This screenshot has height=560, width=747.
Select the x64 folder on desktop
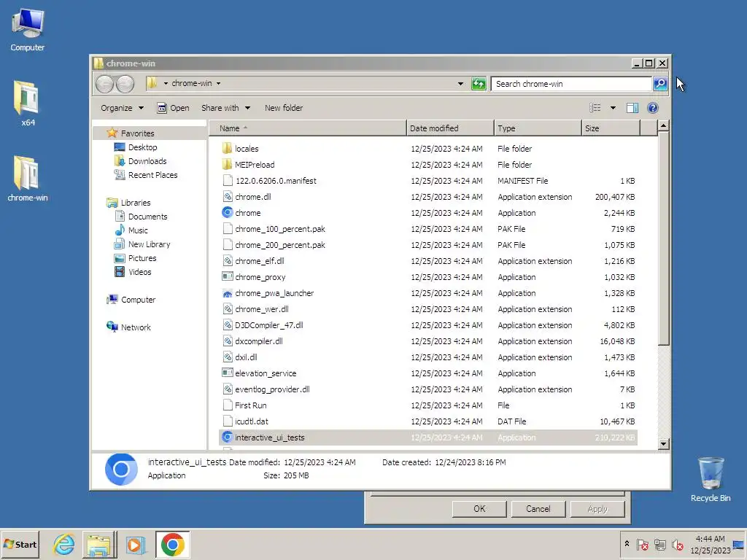pos(28,103)
